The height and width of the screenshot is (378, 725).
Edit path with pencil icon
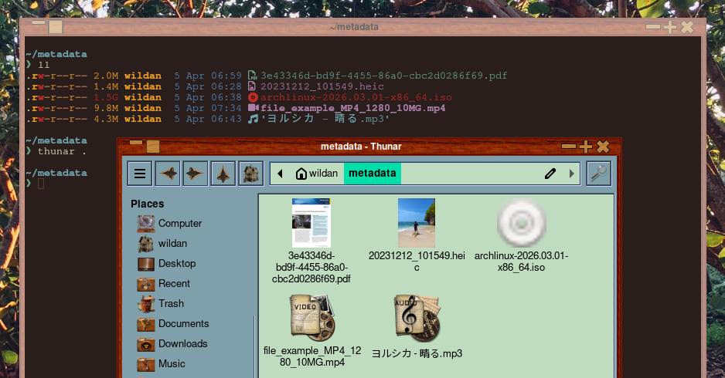[550, 174]
